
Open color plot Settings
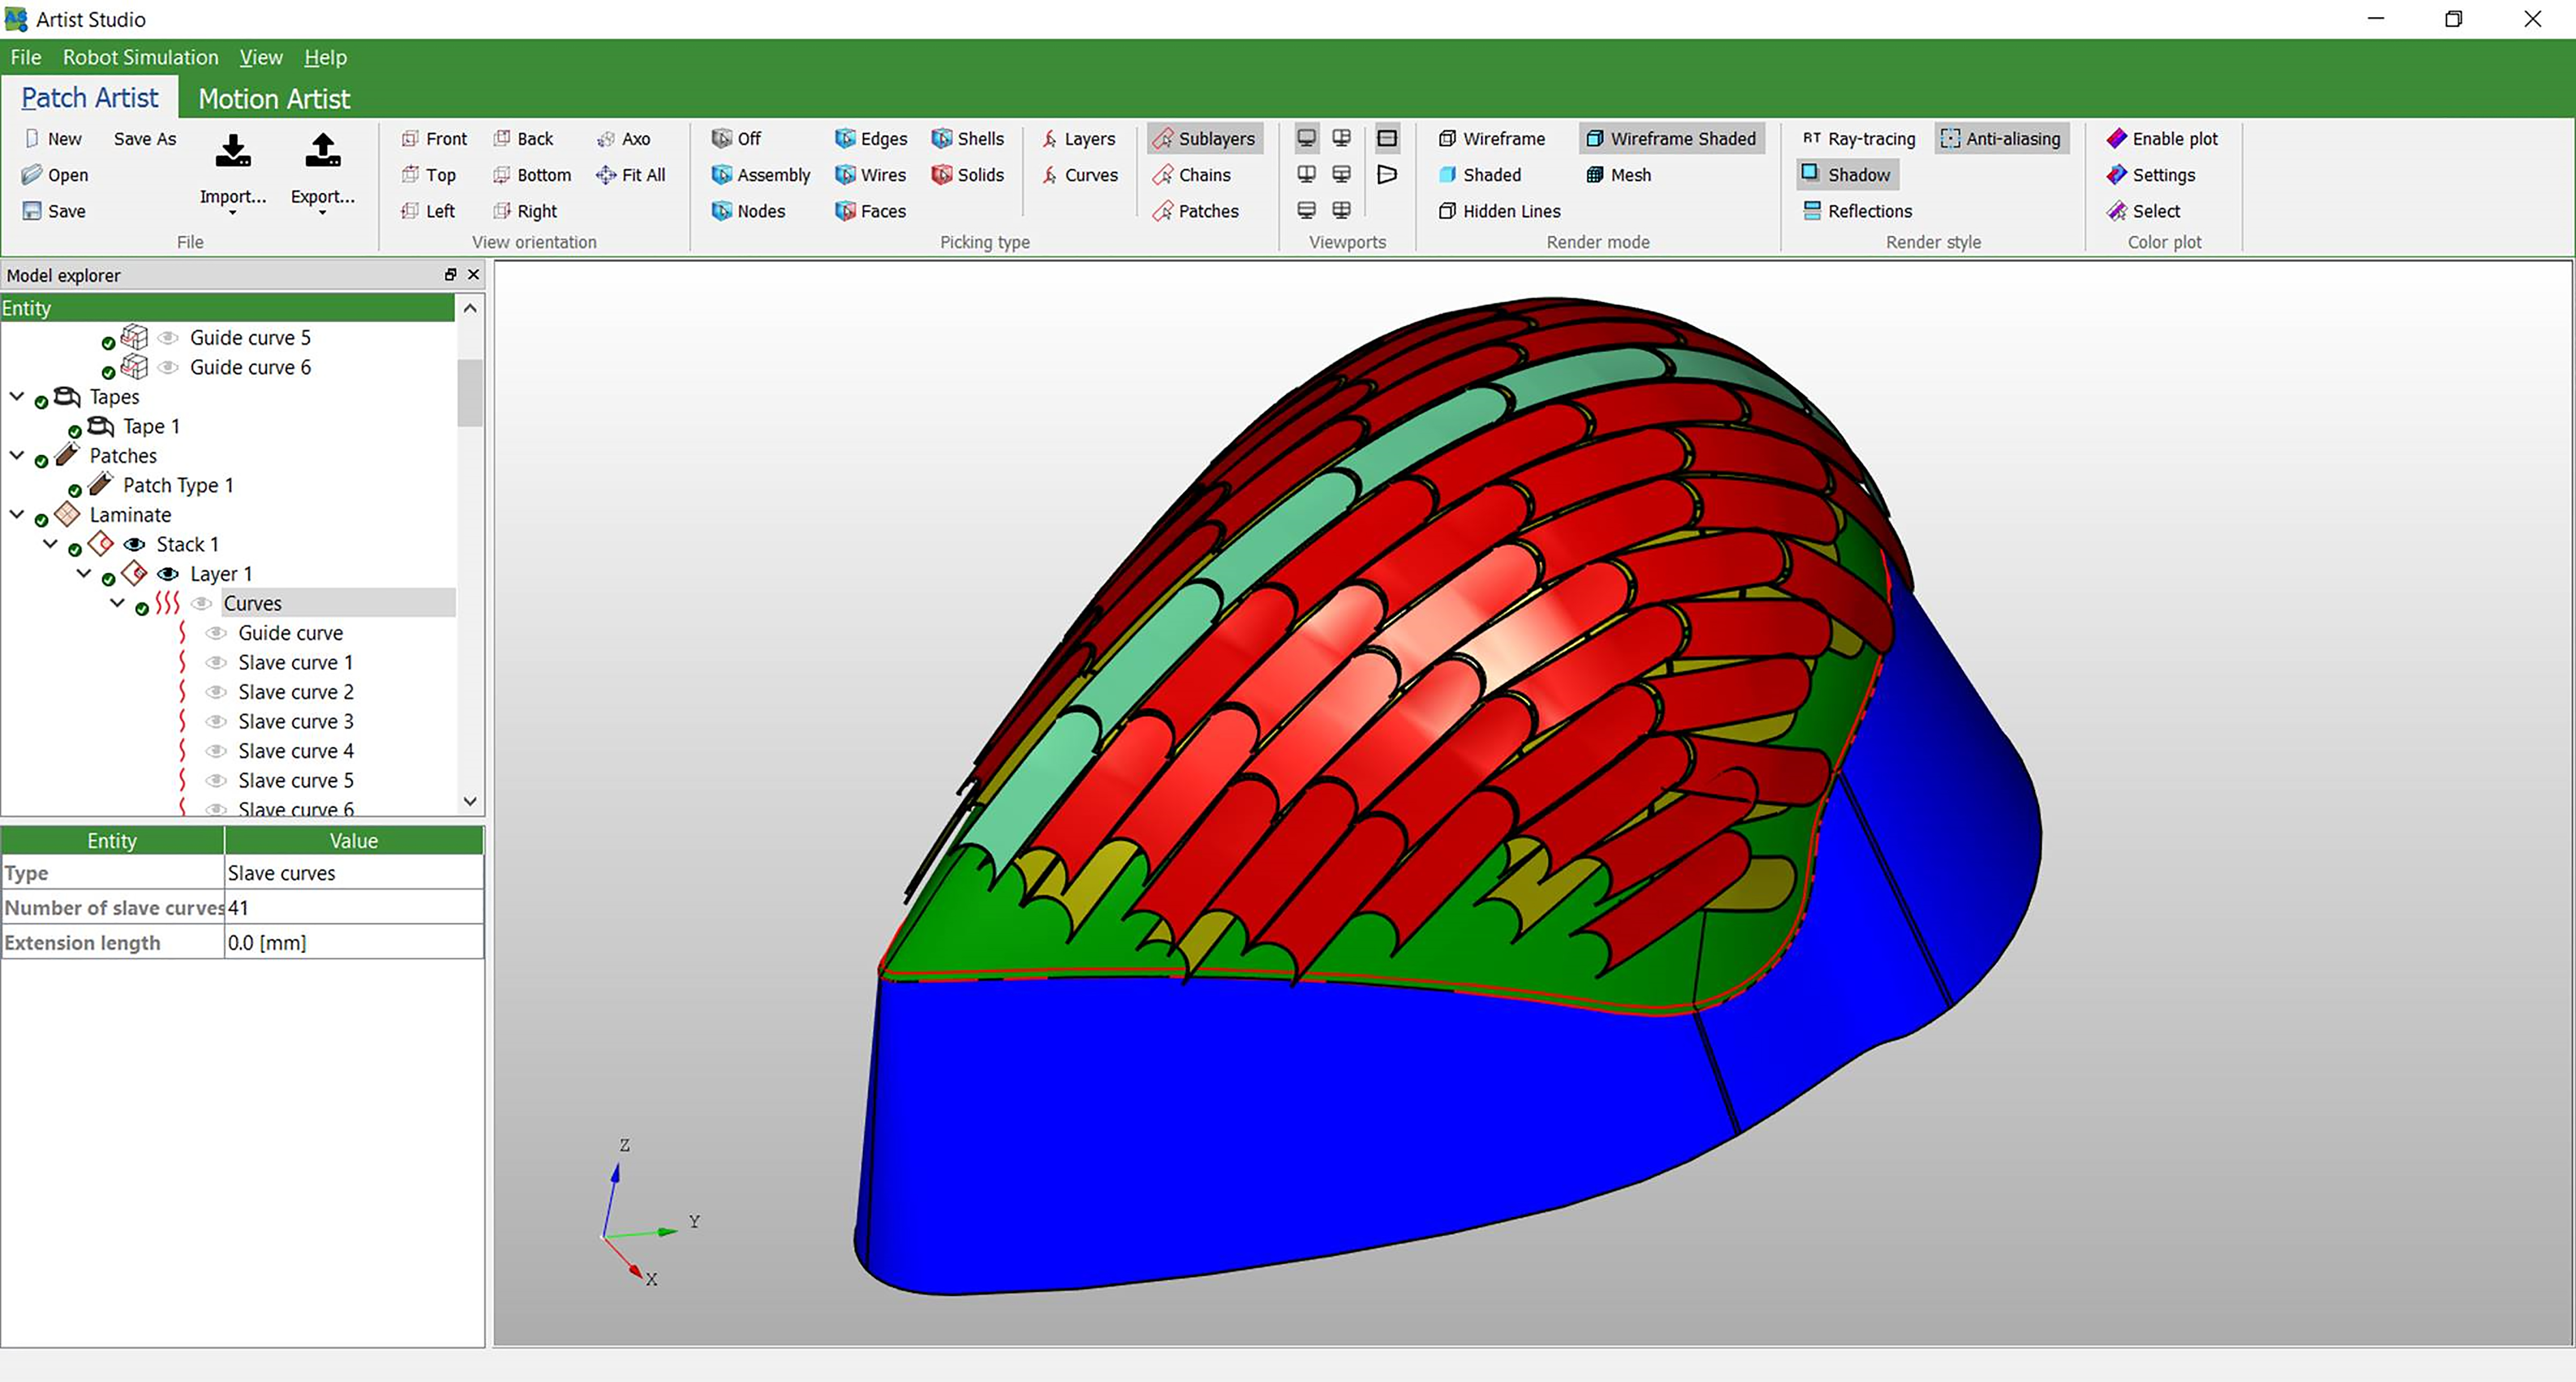[2150, 175]
